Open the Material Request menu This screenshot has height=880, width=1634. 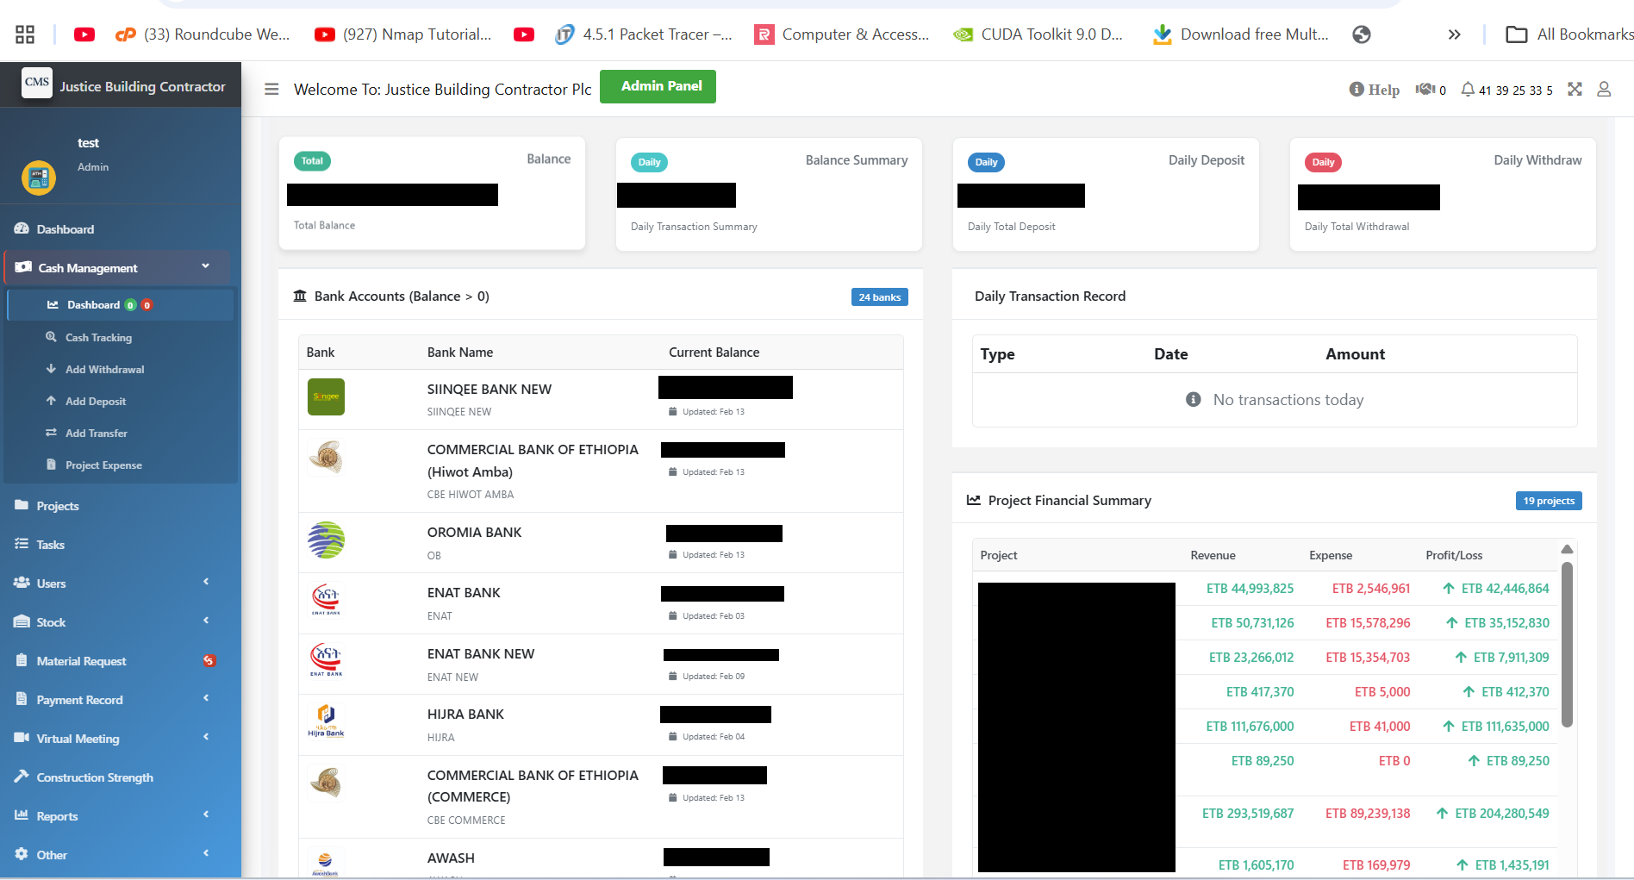(80, 660)
